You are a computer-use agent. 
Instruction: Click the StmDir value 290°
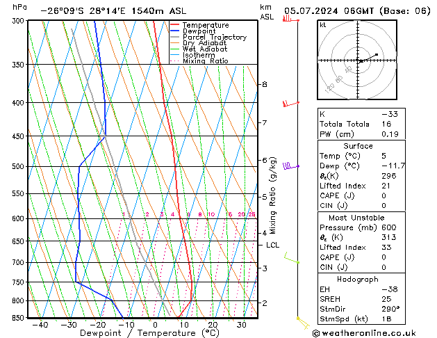point(390,309)
